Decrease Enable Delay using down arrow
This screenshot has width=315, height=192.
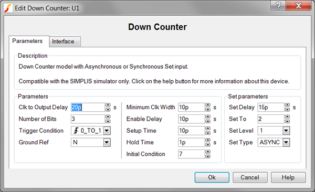(x=208, y=121)
